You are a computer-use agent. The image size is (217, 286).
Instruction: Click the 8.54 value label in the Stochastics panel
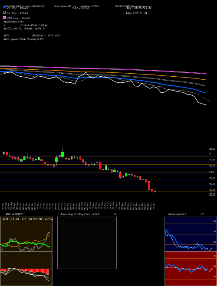pos(210,249)
